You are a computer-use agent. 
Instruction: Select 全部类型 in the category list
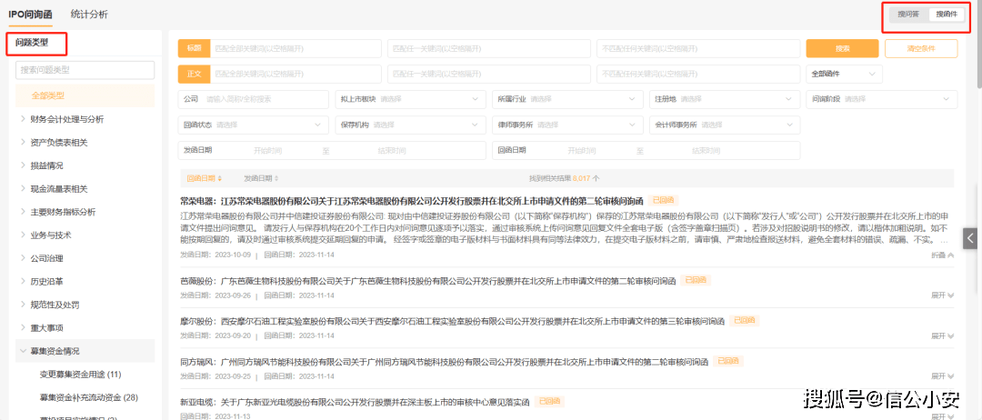pos(85,95)
